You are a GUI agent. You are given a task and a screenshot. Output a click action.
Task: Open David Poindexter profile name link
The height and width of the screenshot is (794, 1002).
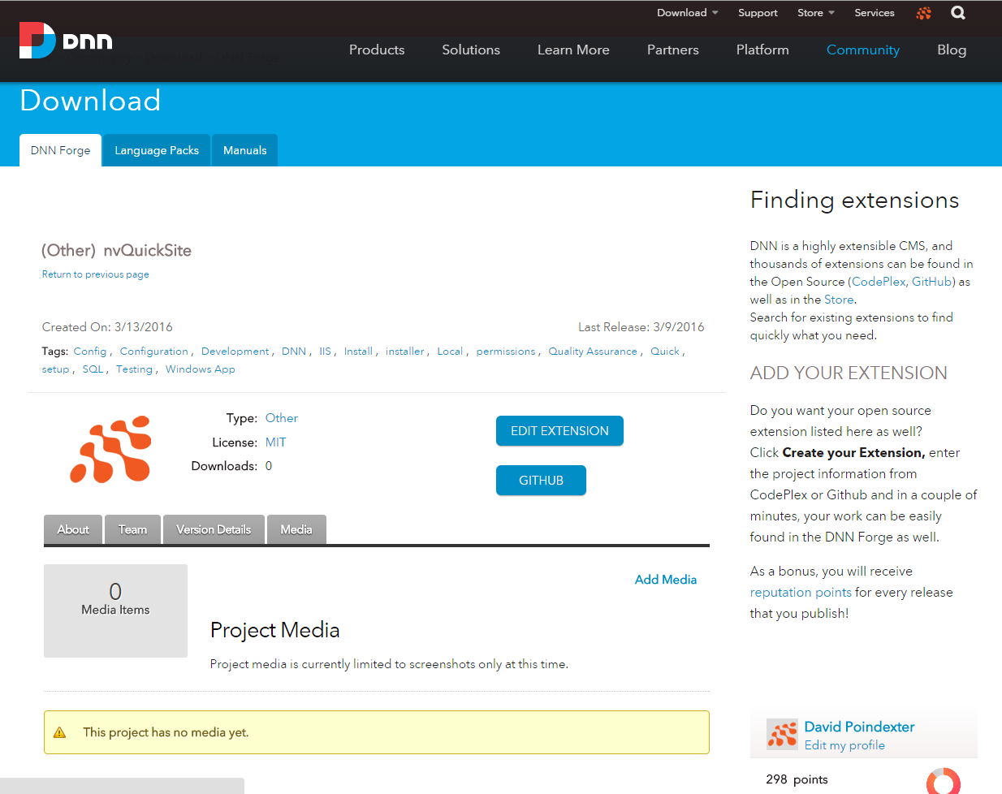pos(859,727)
